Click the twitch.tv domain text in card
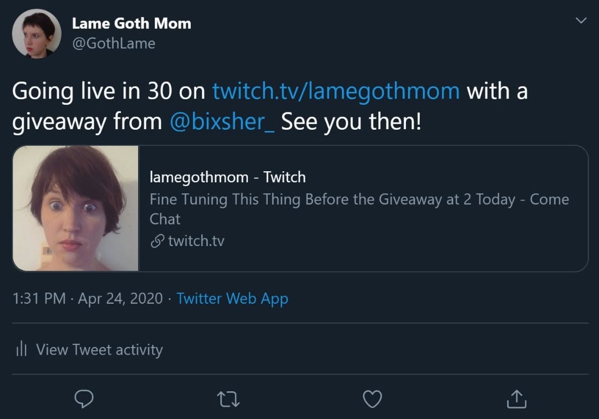The height and width of the screenshot is (419, 599). pyautogui.click(x=196, y=241)
